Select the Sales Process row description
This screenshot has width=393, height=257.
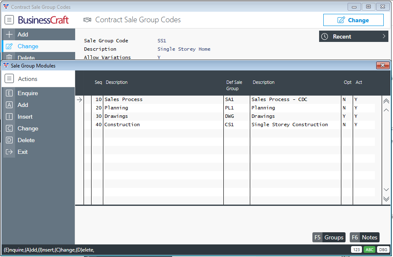[123, 99]
